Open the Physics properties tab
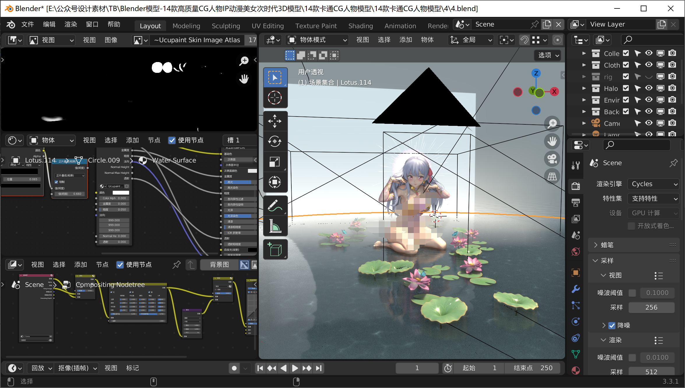This screenshot has height=388, width=685. [576, 322]
